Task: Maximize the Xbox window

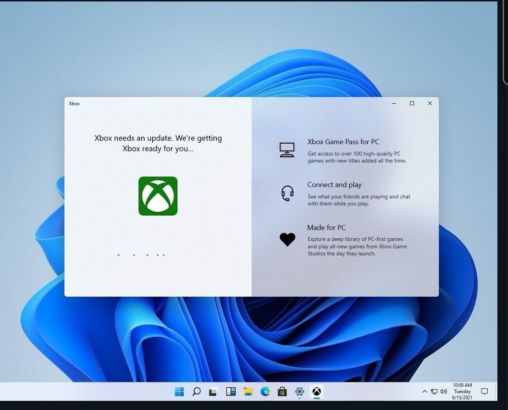Action: tap(412, 103)
